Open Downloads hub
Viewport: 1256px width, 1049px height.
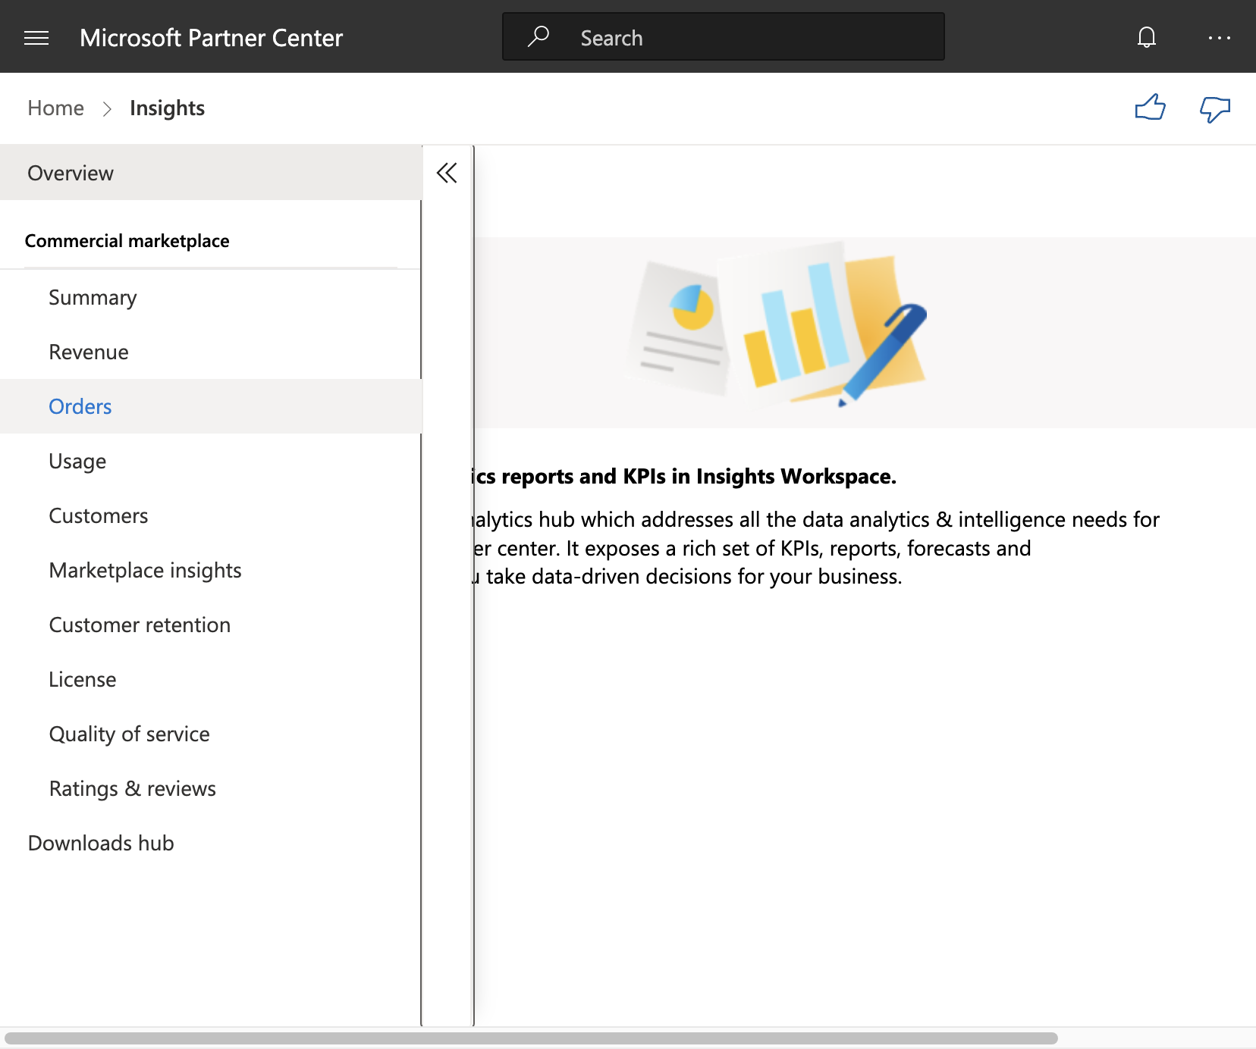(x=211, y=843)
